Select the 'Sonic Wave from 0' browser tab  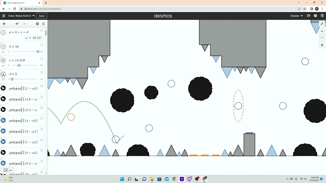point(22,3)
